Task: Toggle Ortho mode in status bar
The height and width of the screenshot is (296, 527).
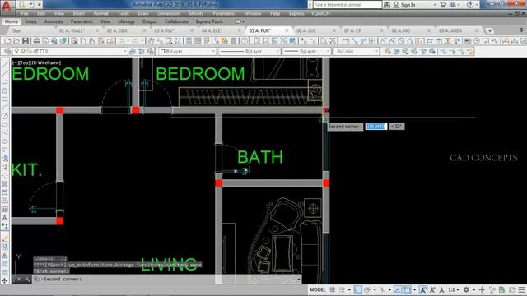Action: click(x=357, y=289)
